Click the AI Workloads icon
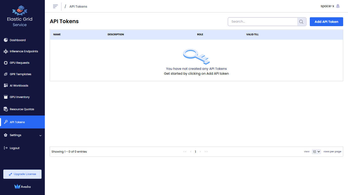The height and width of the screenshot is (195, 348). coord(6,86)
